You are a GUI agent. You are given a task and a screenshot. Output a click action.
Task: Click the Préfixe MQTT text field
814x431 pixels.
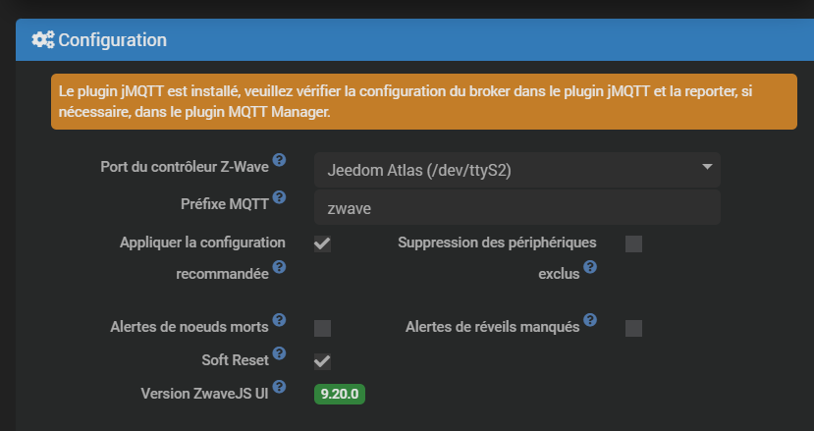516,208
